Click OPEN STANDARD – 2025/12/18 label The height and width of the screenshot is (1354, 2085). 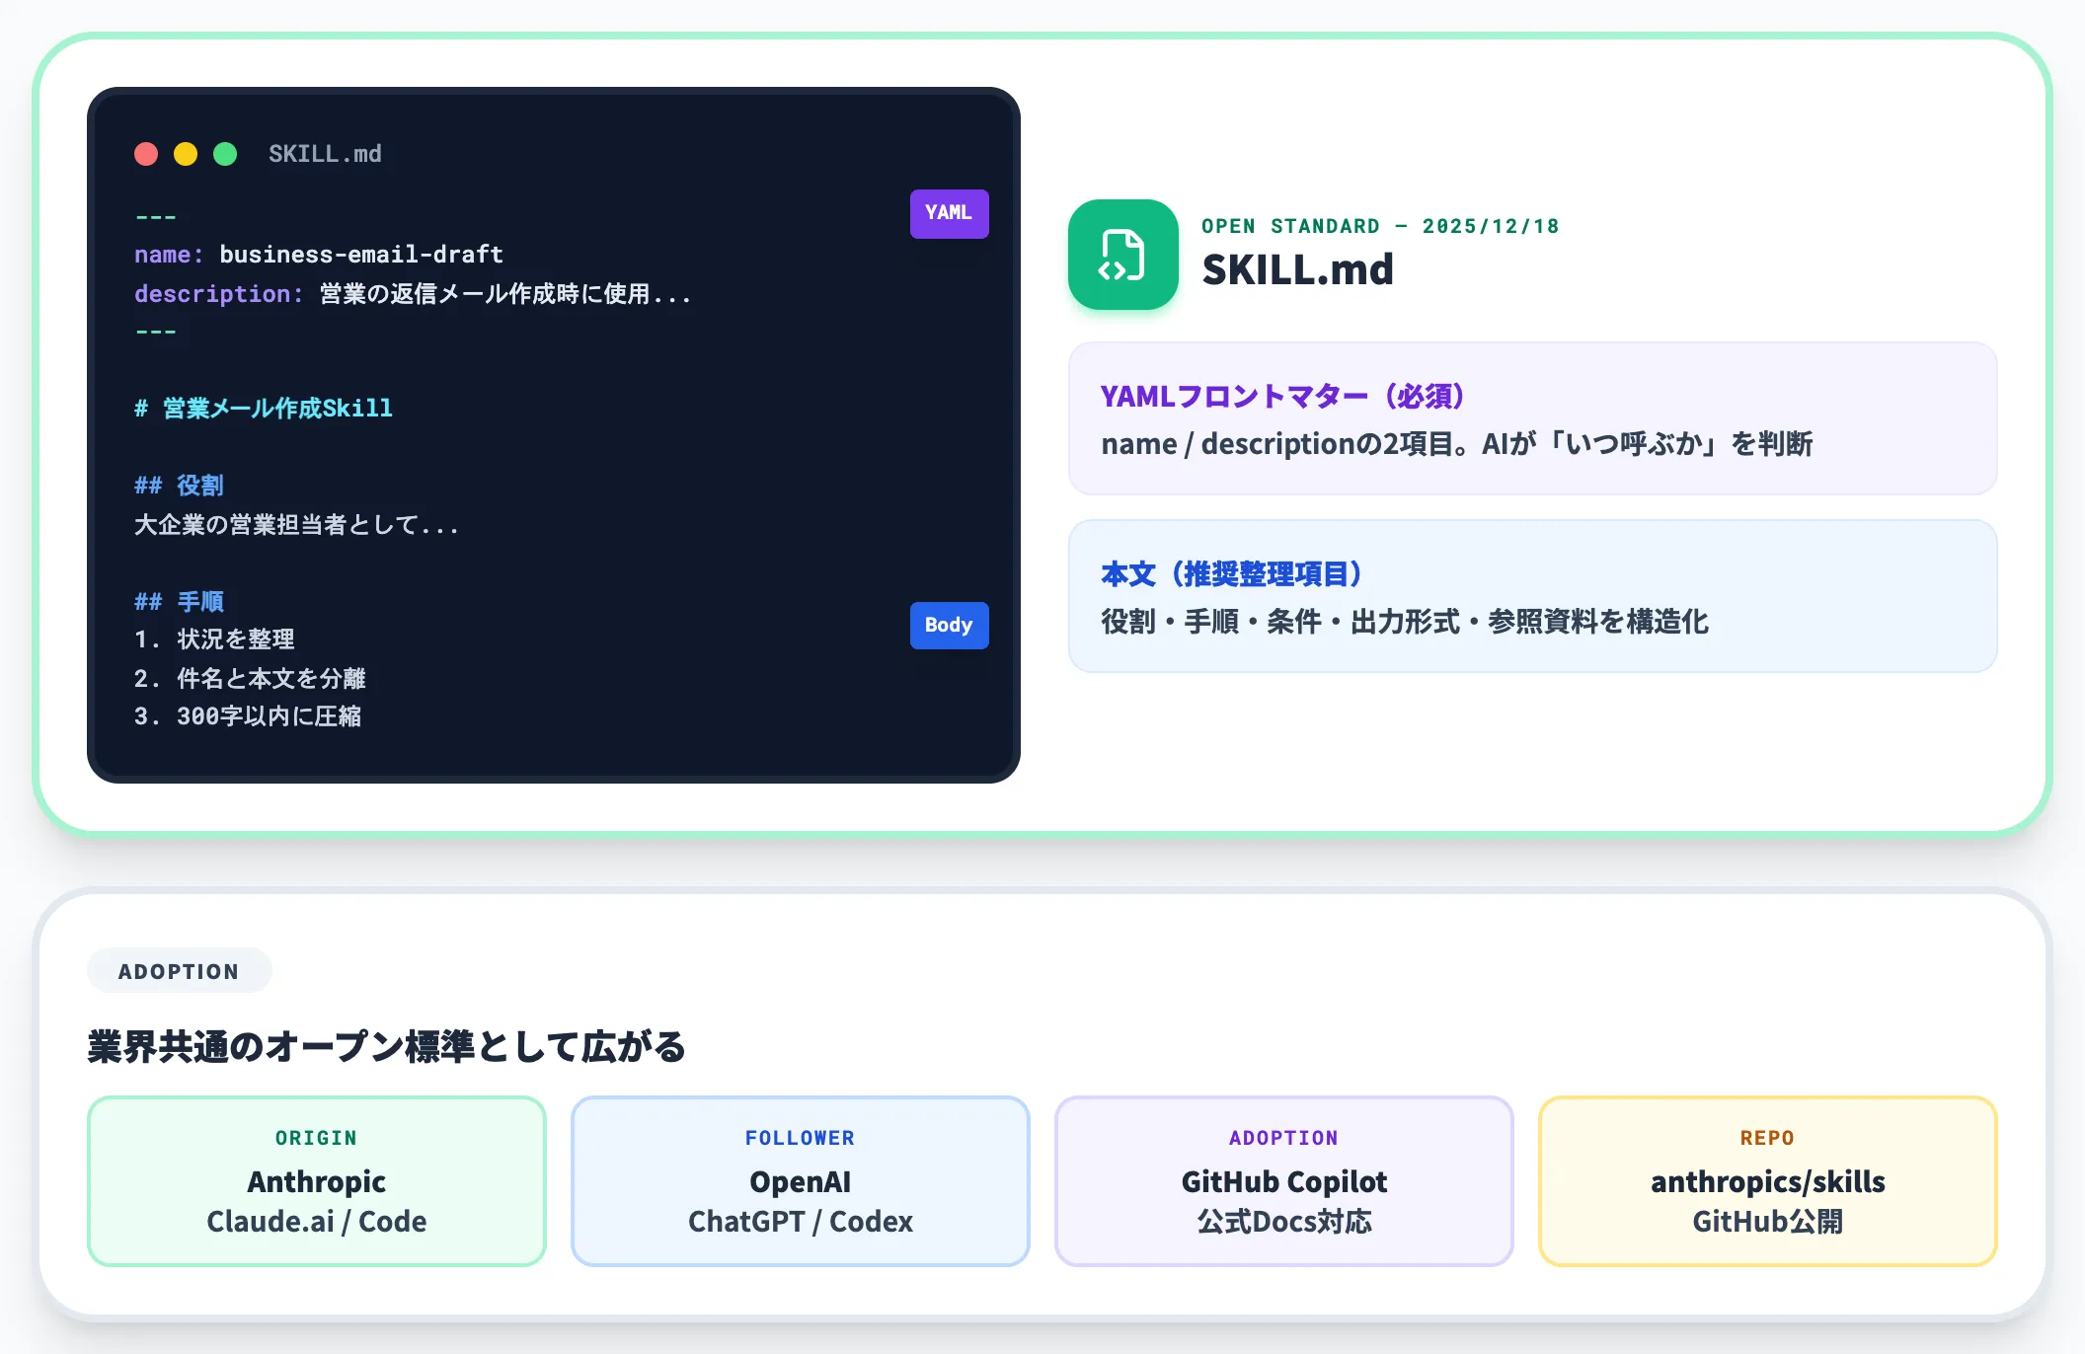click(1380, 226)
